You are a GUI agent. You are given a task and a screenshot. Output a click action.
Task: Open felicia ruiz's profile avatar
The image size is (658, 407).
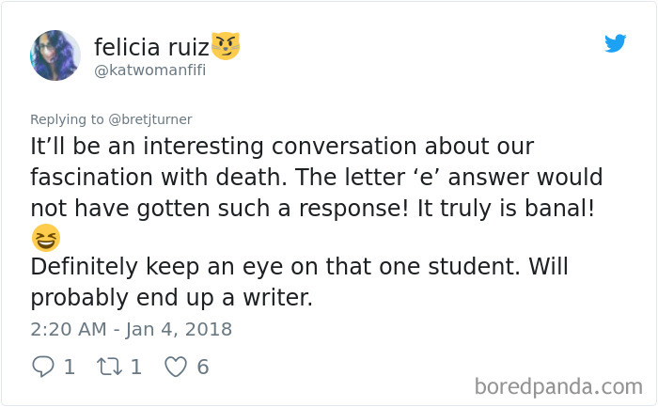pyautogui.click(x=55, y=55)
